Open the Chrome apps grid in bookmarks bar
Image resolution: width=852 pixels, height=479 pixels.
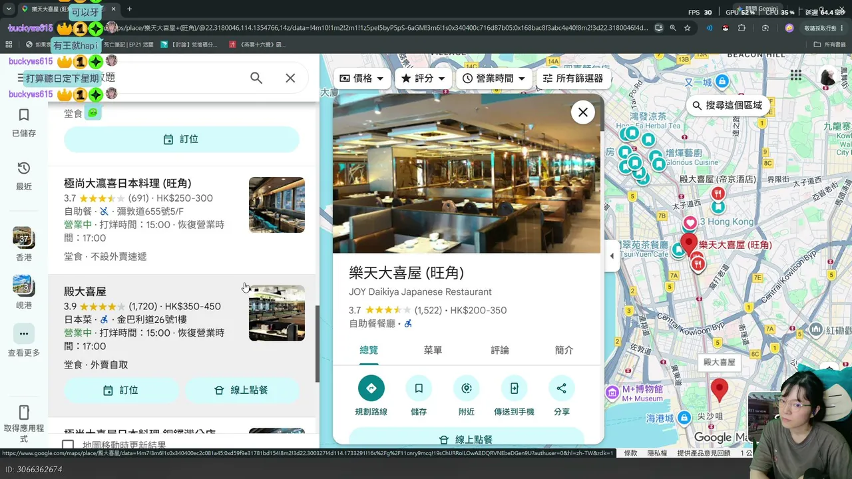9,45
